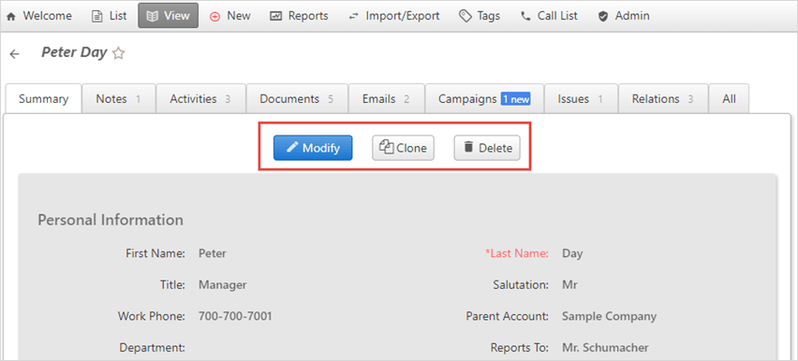Click the Clone button
Image resolution: width=798 pixels, height=361 pixels.
point(403,148)
